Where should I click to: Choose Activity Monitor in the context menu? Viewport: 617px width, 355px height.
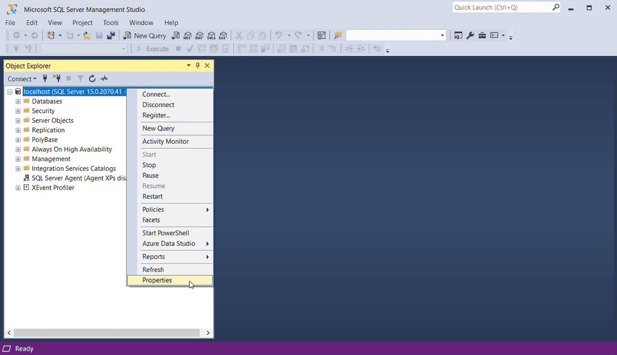[x=166, y=141]
